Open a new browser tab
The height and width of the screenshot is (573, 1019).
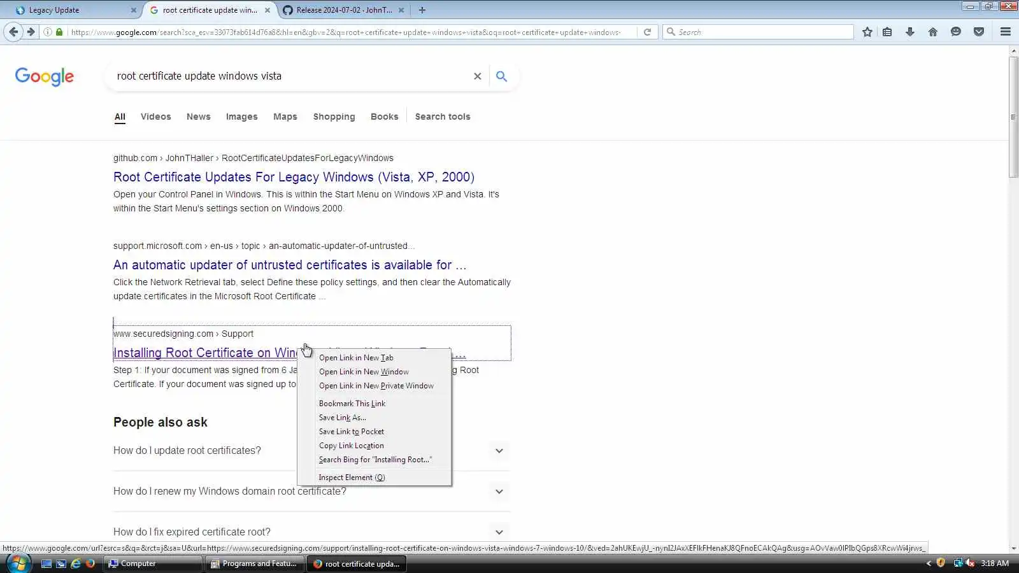(422, 10)
